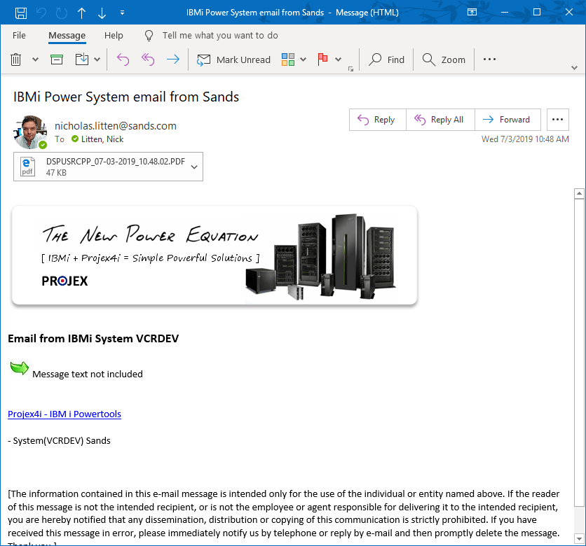
Task: Open header More actions ellipsis button
Action: pyautogui.click(x=557, y=120)
